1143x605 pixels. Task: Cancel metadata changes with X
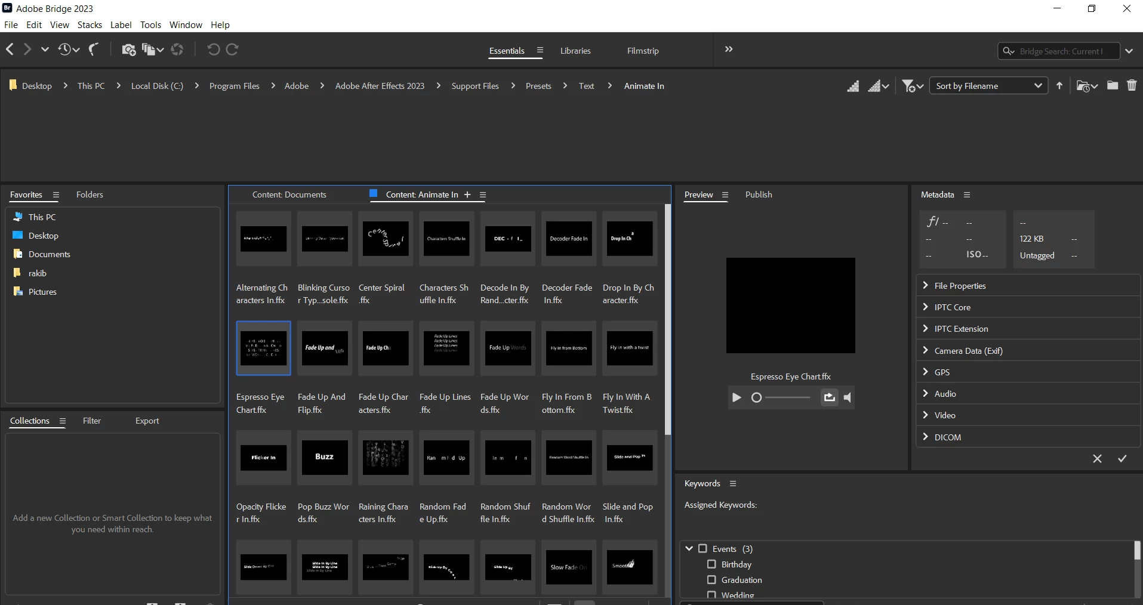[x=1097, y=458]
